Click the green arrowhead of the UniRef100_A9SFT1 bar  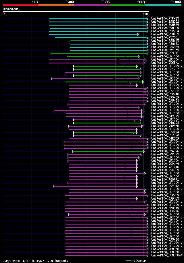147,53
